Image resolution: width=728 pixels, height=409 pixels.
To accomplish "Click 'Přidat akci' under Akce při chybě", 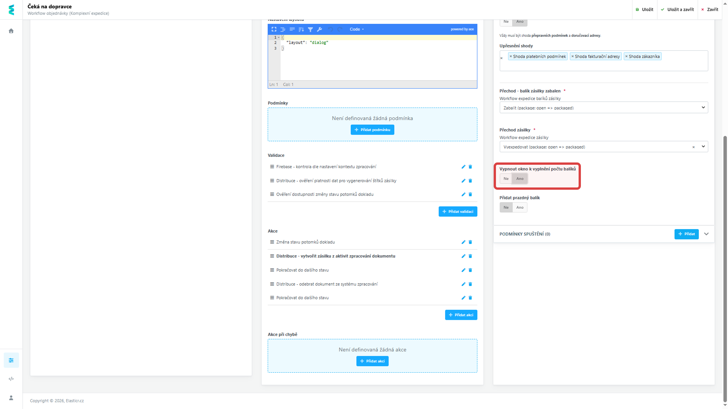I will click(x=372, y=361).
